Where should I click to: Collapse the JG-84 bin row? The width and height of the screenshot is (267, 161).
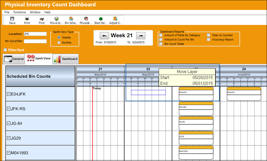pos(9,123)
